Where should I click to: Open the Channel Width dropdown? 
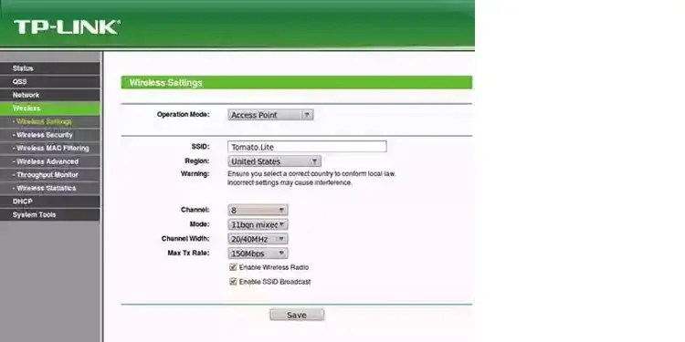click(258, 239)
